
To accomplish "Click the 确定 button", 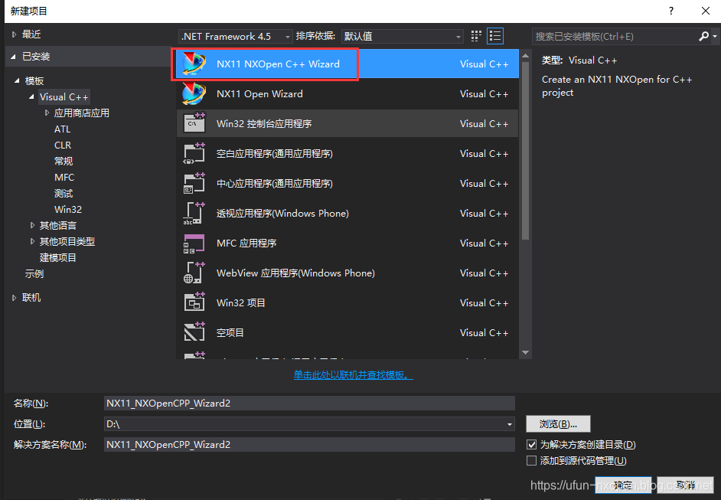I will (623, 485).
